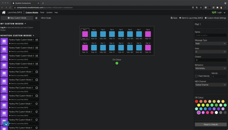
Task: Open the Custom Modes tab
Action: (32, 13)
